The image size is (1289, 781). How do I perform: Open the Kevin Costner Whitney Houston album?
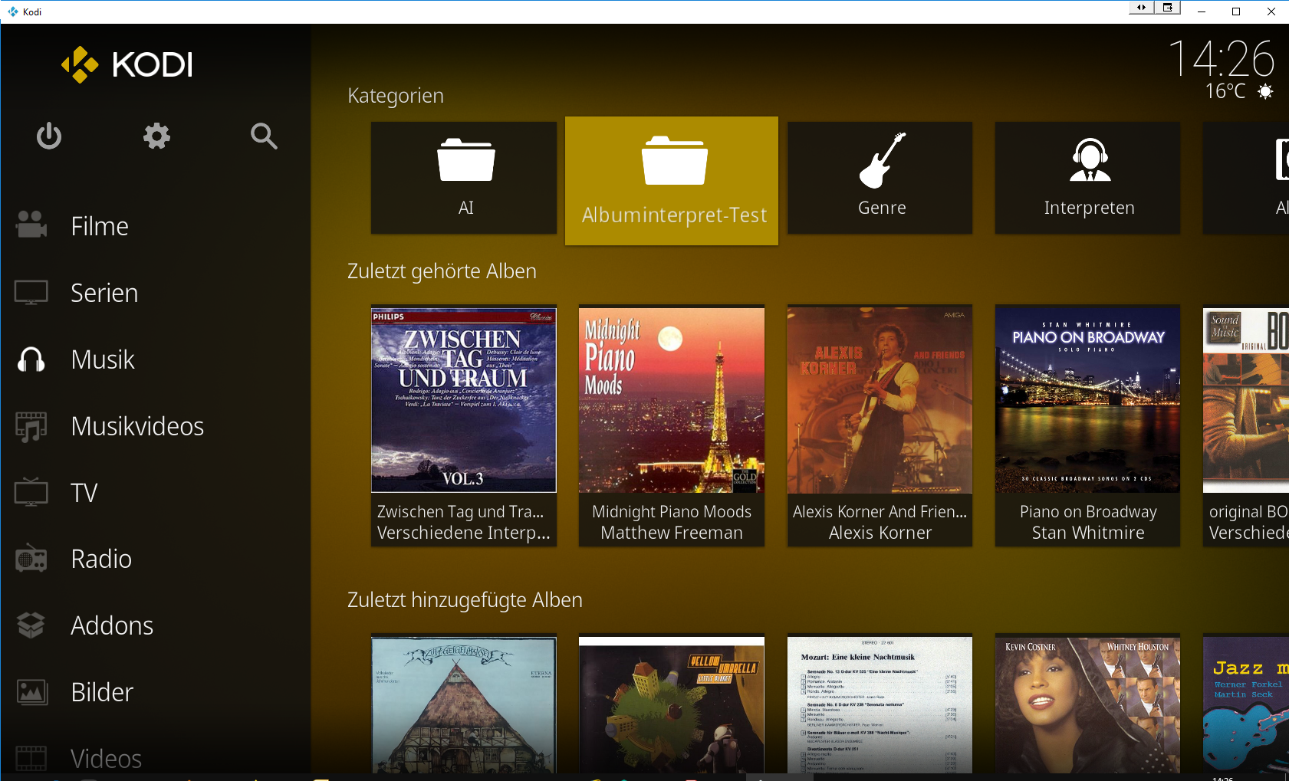1087,704
